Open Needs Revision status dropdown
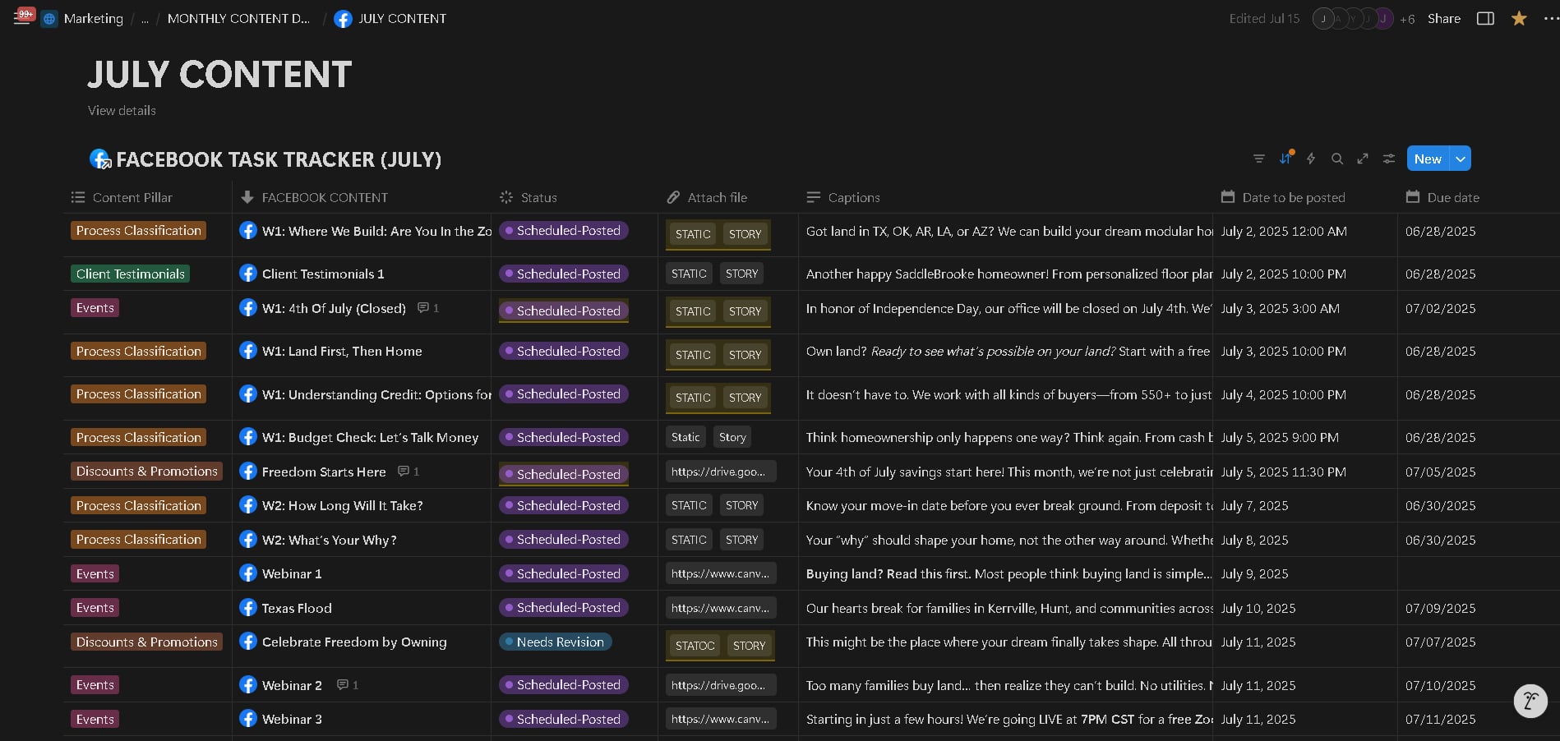Image resolution: width=1560 pixels, height=741 pixels. [555, 642]
